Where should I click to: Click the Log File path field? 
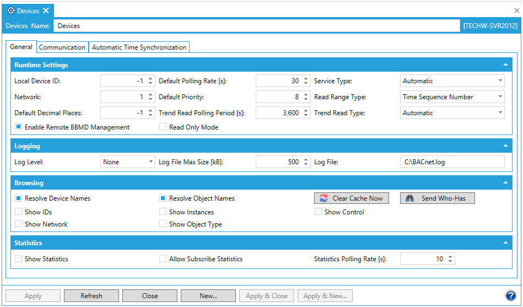tap(452, 162)
